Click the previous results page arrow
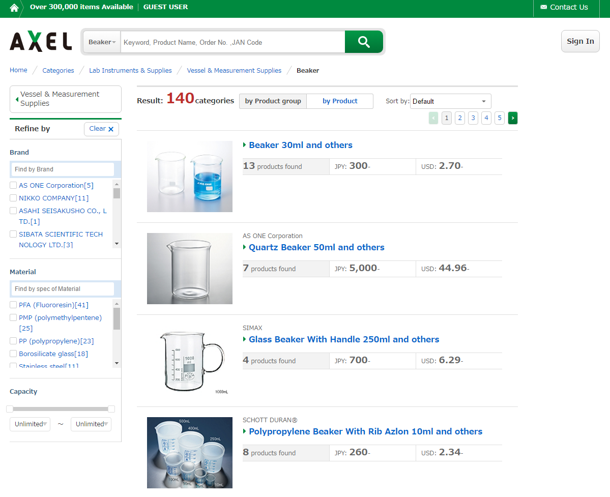 pyautogui.click(x=433, y=118)
